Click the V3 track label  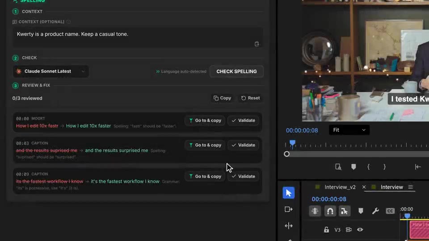[x=337, y=230]
